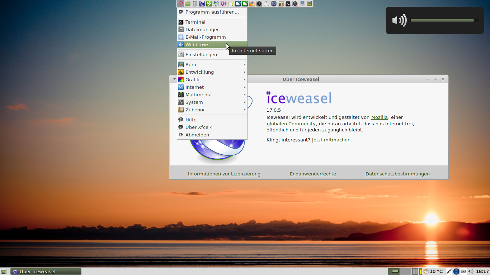Expand the Internet submenu

click(212, 87)
